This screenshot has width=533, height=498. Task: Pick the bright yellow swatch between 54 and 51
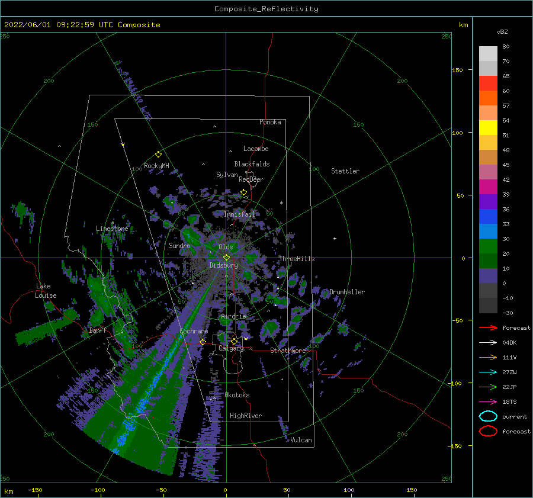point(488,128)
